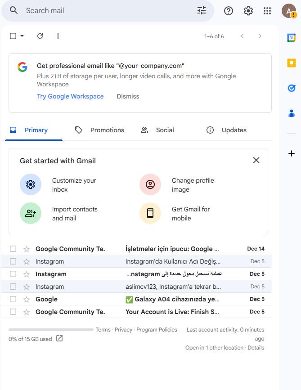Open the Privacy link
301x390 pixels.
point(123,330)
